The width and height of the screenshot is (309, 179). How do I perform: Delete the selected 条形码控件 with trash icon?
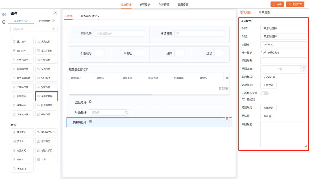click(x=227, y=118)
